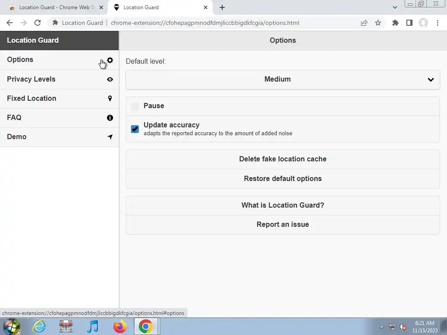Click Delete fake location cache button

point(283,159)
